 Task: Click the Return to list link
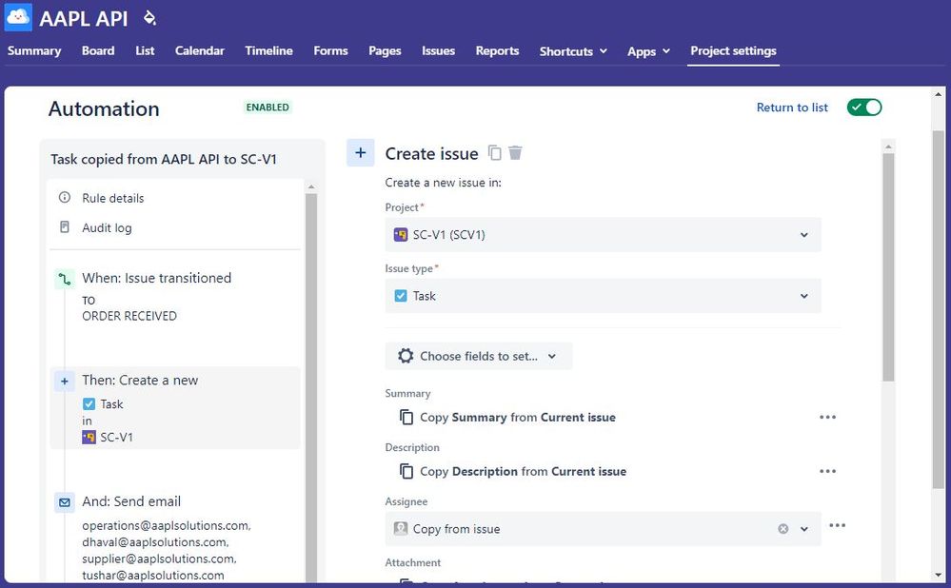(x=792, y=108)
